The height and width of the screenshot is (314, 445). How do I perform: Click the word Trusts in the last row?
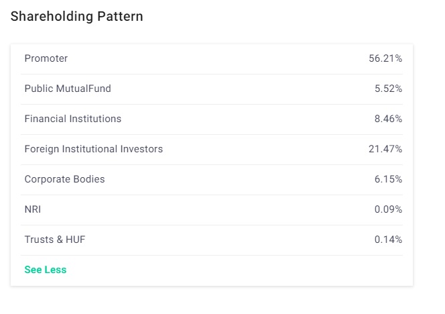(39, 240)
